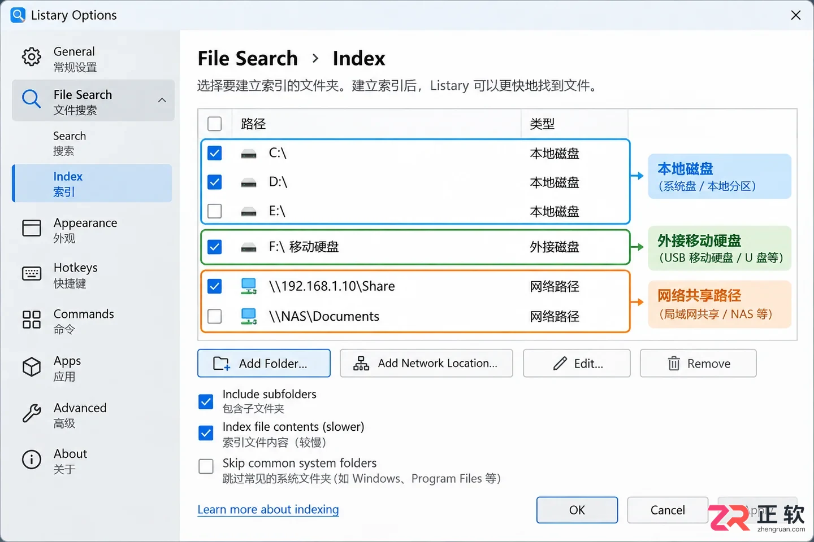Screen dimensions: 814x542
Task: Click the Add Network Location... button
Action: coord(426,363)
